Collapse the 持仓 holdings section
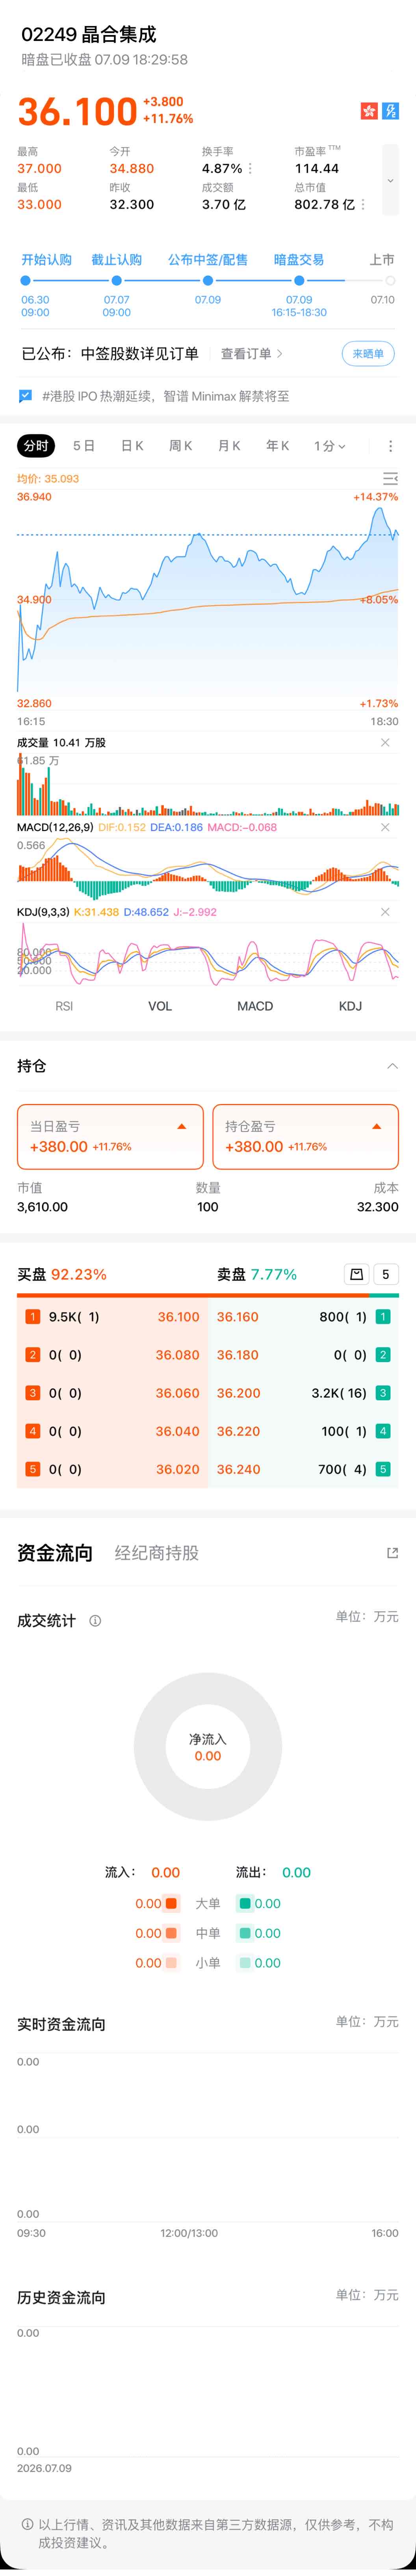416x2576 pixels. pos(392,1066)
